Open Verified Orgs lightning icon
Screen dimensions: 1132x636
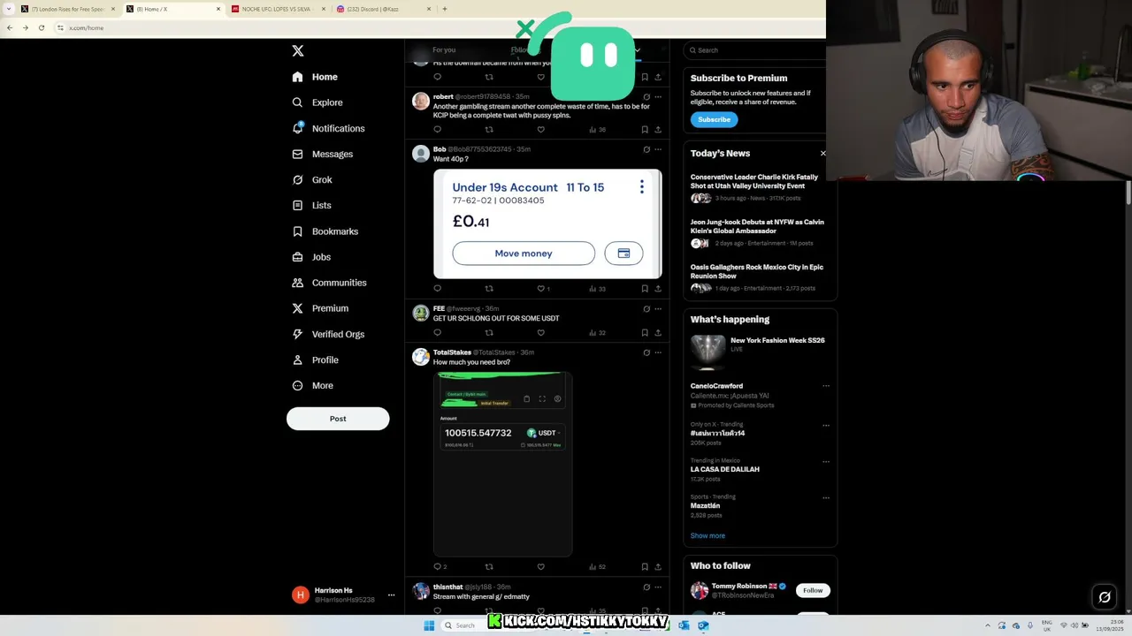pos(298,334)
